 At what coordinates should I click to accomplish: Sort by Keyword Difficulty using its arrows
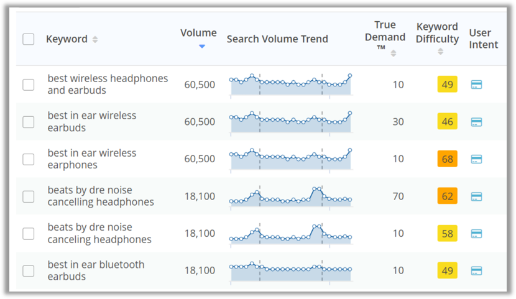point(440,52)
